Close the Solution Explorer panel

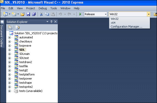click(55, 22)
